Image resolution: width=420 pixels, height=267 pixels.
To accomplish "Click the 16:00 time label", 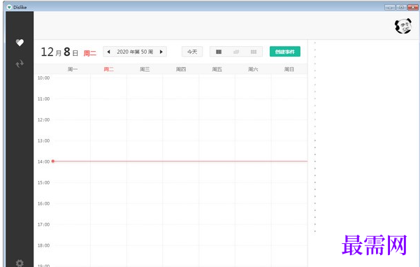I will coord(43,203).
